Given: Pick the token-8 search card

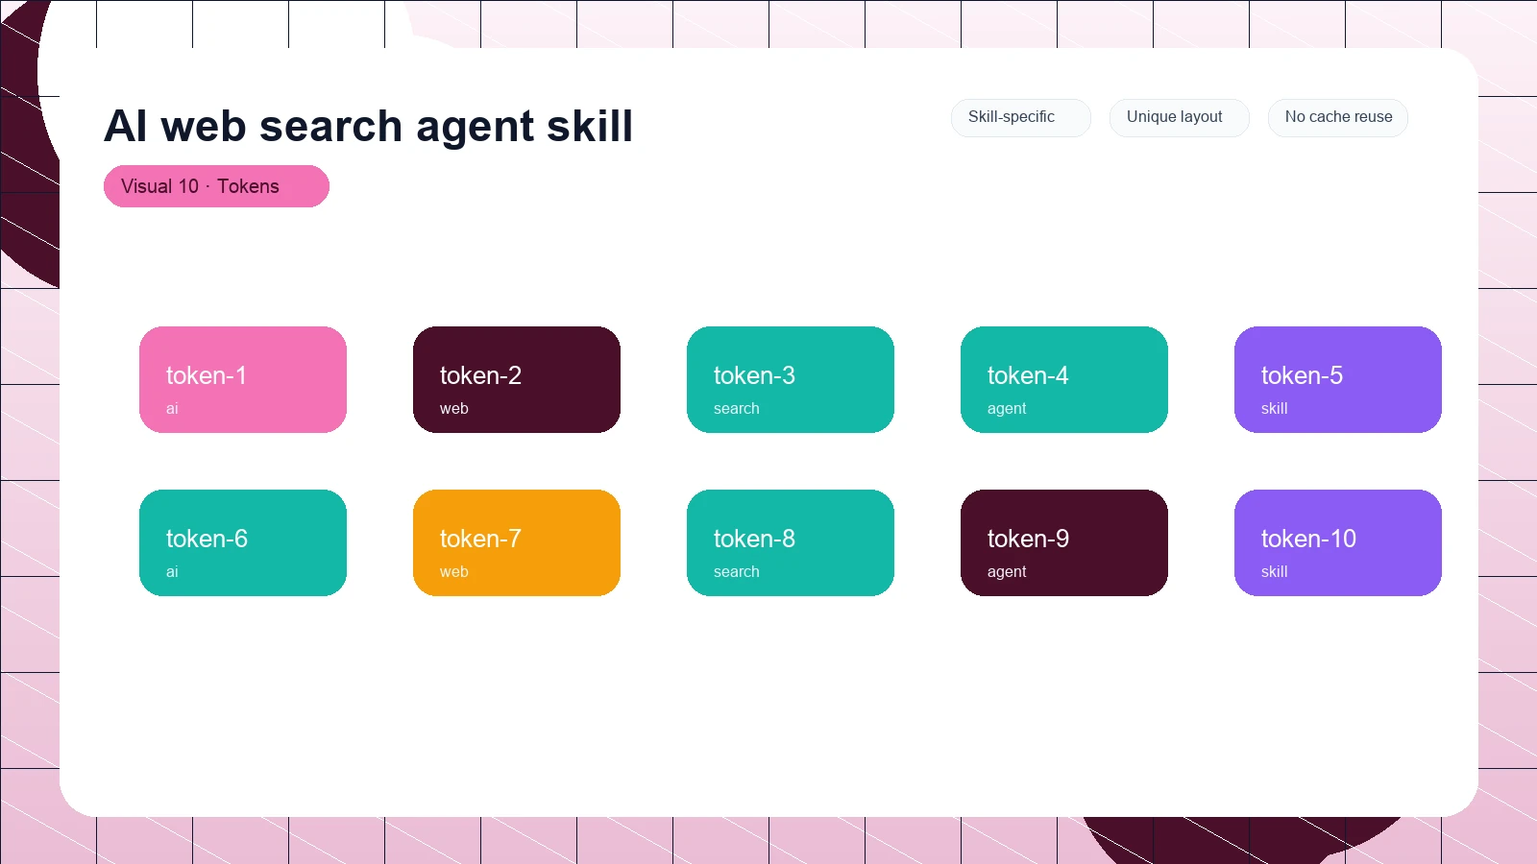Looking at the screenshot, I should (x=791, y=542).
